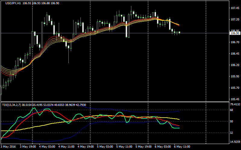Click the 4 May 03:00 time label

[x=47, y=147]
